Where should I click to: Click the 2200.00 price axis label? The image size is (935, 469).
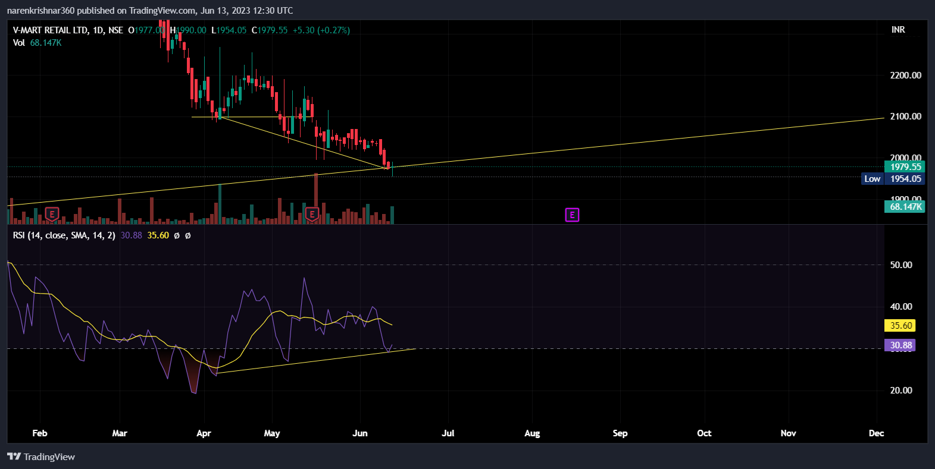pos(905,75)
